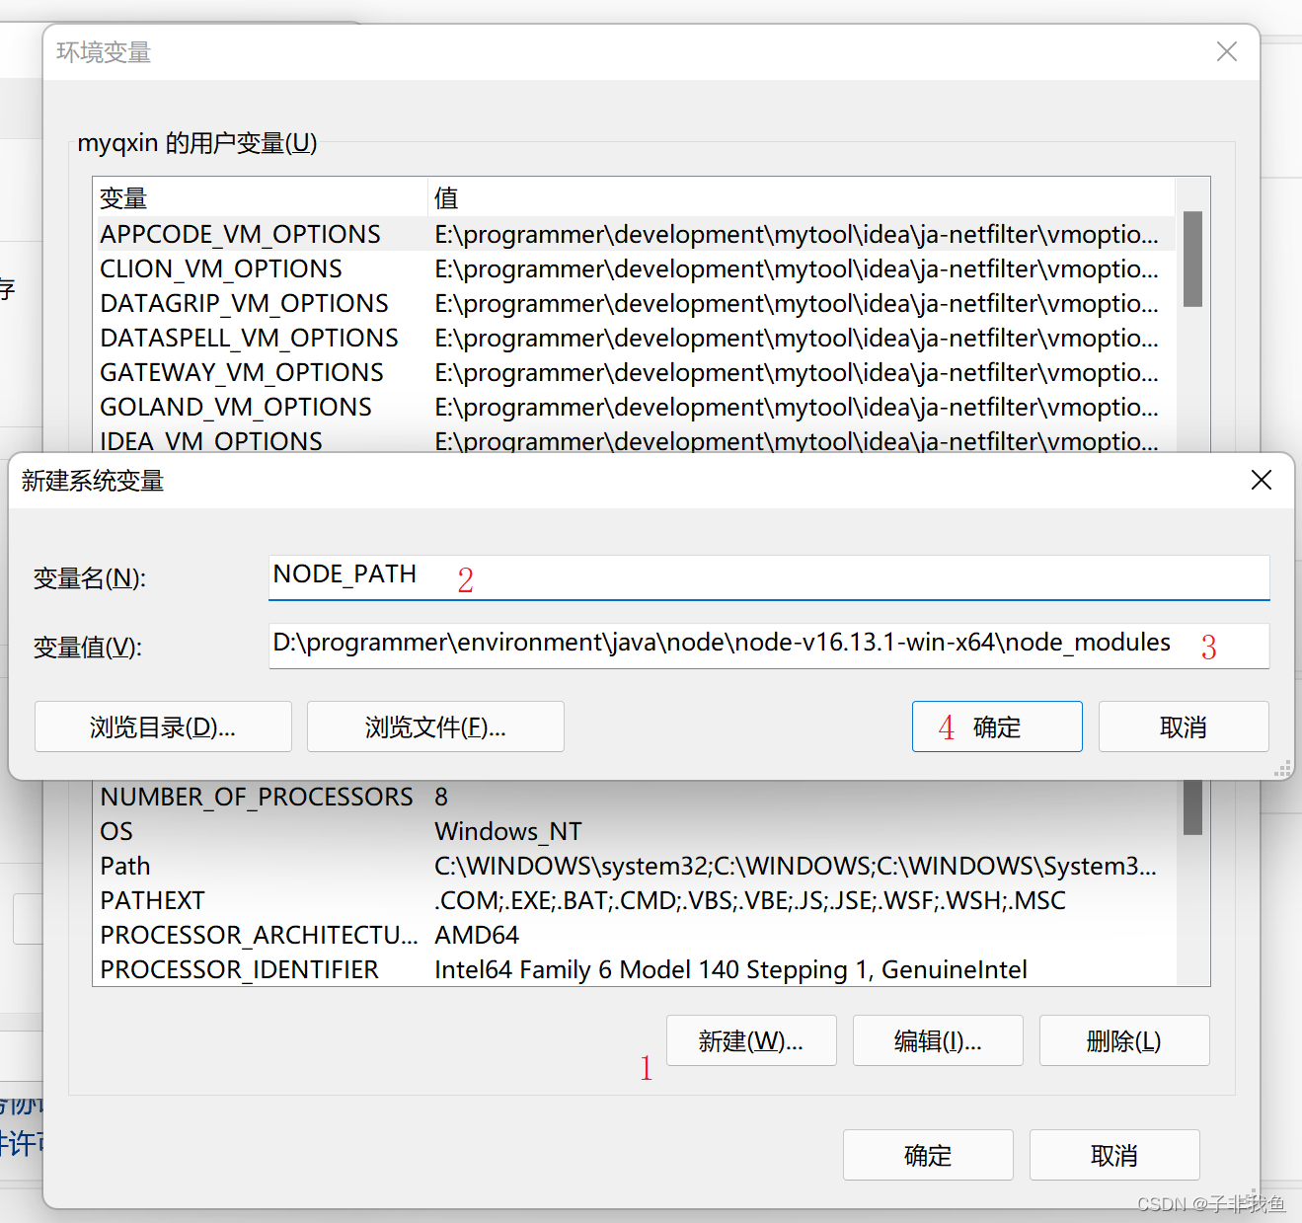The width and height of the screenshot is (1302, 1223).
Task: Cancel the 新建系统变量 dialog with 取消
Action: tap(1184, 727)
